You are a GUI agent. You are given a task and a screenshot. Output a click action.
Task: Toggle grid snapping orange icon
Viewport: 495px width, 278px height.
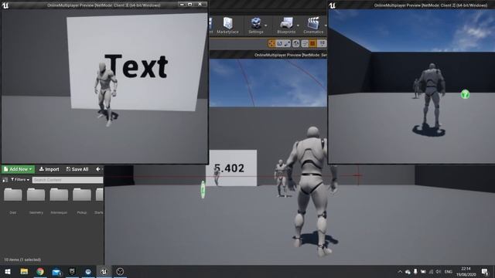tap(312, 43)
